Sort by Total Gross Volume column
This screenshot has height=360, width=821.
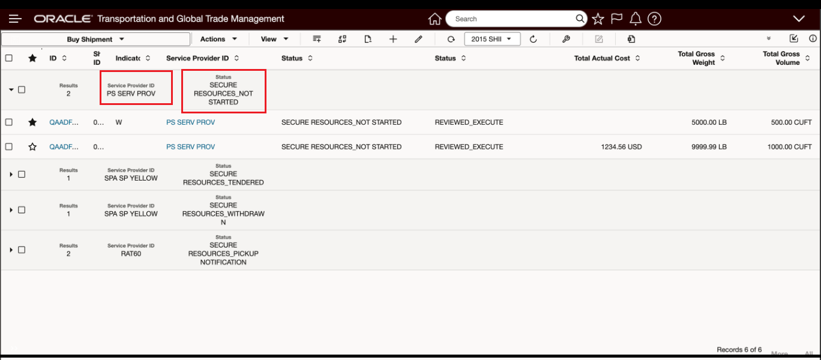[x=807, y=58]
